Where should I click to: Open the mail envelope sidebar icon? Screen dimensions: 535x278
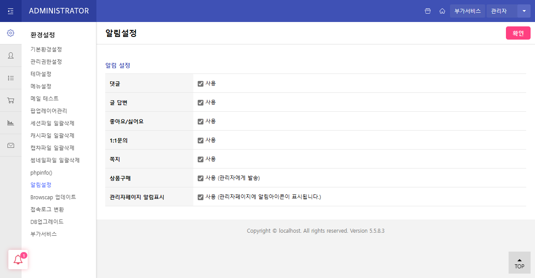click(x=11, y=146)
